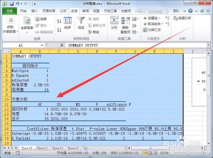213x158 pixels.
Task: Click the Redo arrow icon
Action: pyautogui.click(x=26, y=4)
